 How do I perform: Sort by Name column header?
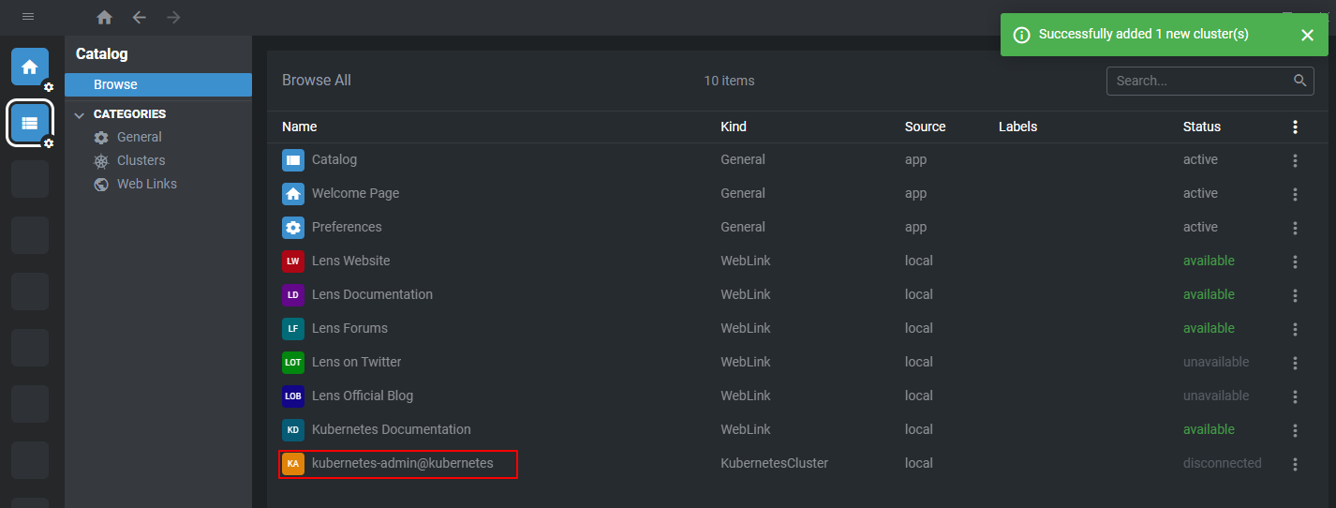click(x=300, y=127)
